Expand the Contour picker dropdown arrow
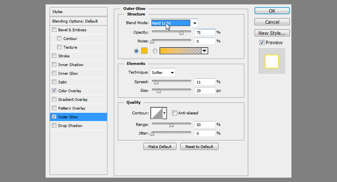The image size is (337, 182). pyautogui.click(x=165, y=113)
